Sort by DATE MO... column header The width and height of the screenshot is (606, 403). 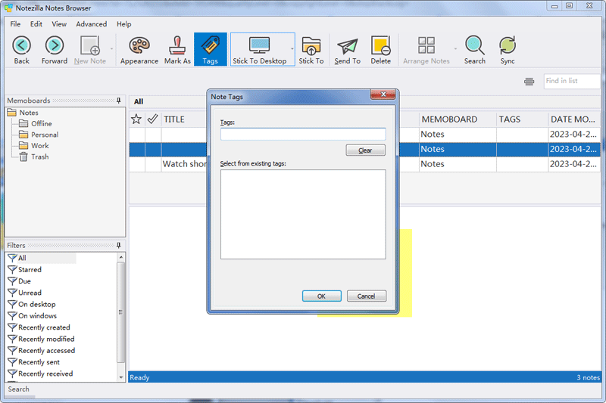click(x=573, y=119)
